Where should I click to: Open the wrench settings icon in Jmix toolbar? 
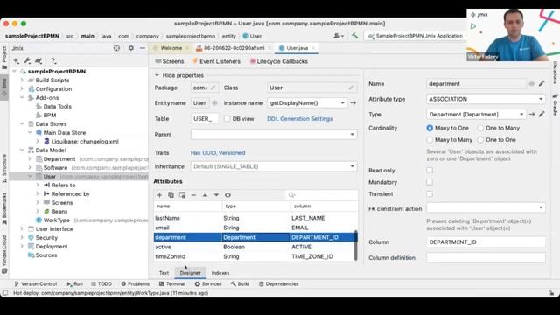pos(27,60)
